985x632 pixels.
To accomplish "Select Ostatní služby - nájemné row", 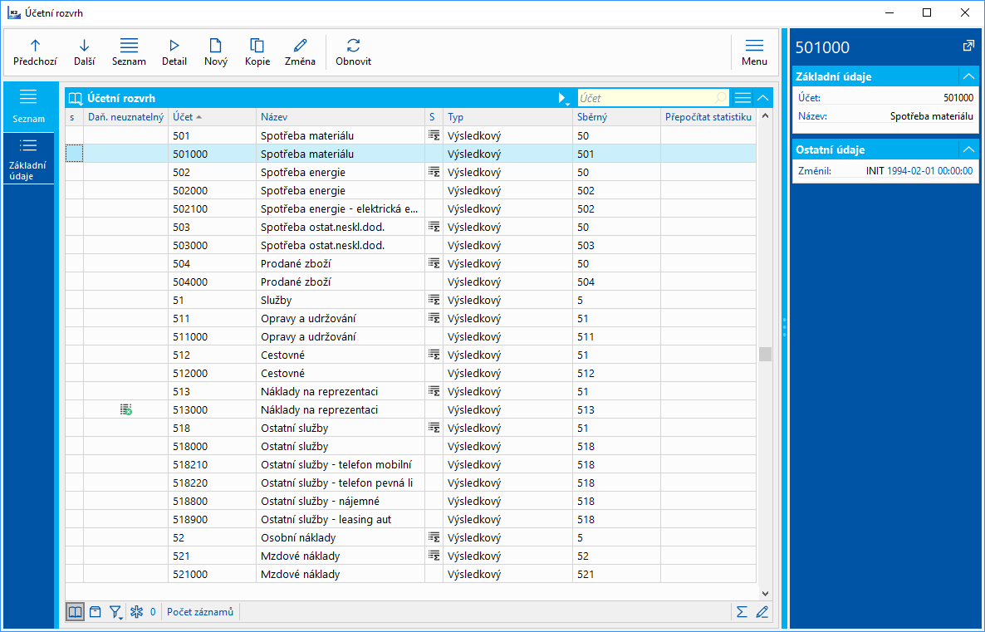I will [x=411, y=502].
